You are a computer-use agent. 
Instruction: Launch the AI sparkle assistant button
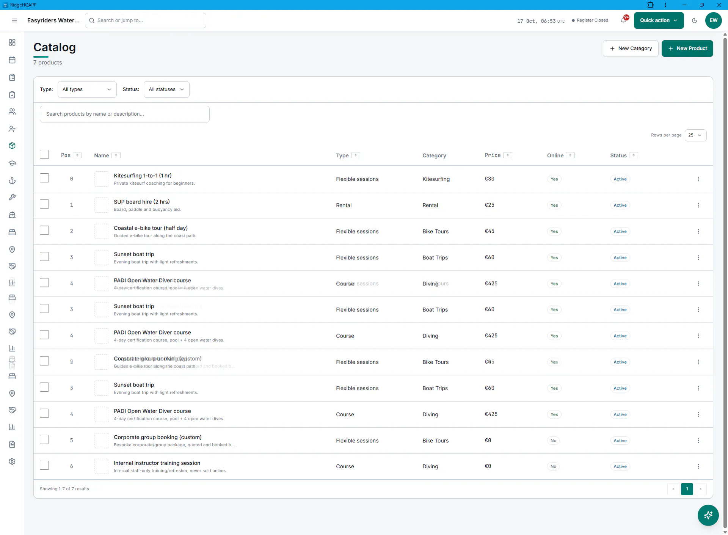tap(708, 515)
